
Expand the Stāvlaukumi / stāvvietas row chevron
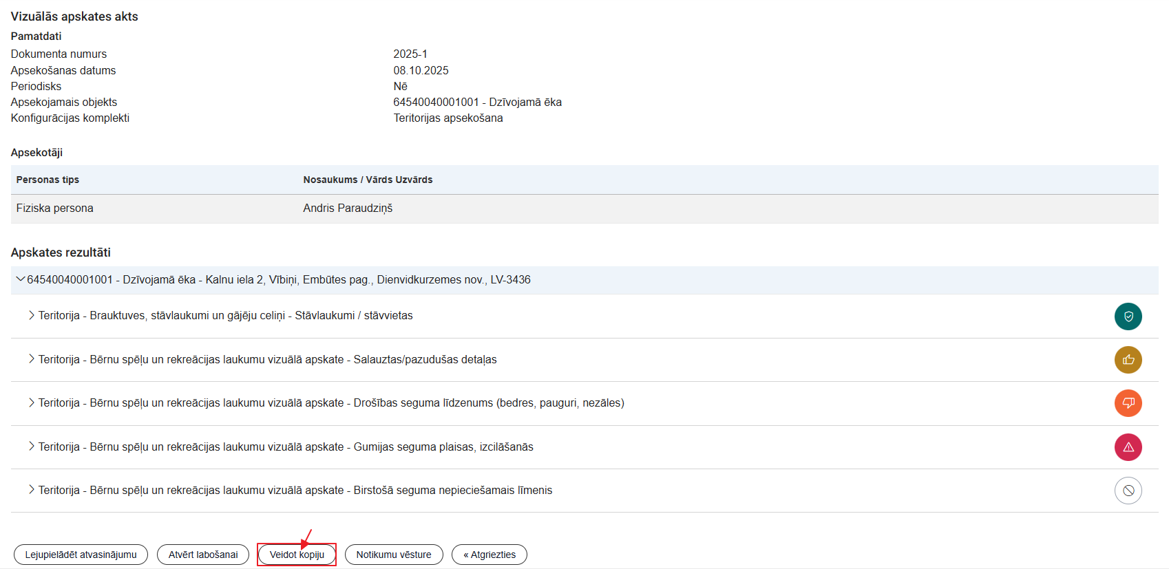point(32,315)
